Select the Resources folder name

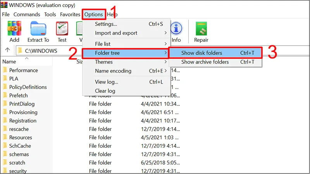(x=21, y=137)
